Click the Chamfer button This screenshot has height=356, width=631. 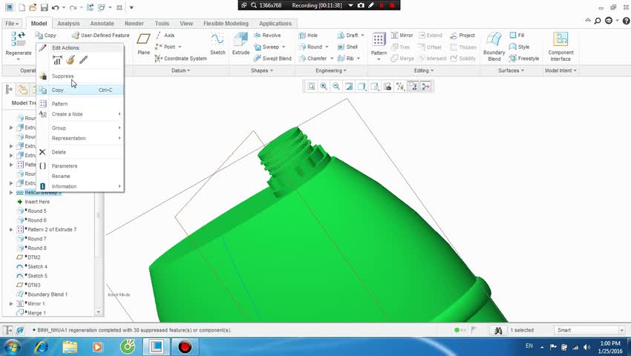[x=316, y=59]
